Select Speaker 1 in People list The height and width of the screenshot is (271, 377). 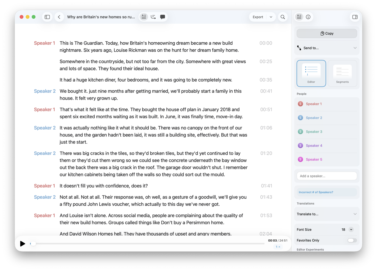coord(327,104)
